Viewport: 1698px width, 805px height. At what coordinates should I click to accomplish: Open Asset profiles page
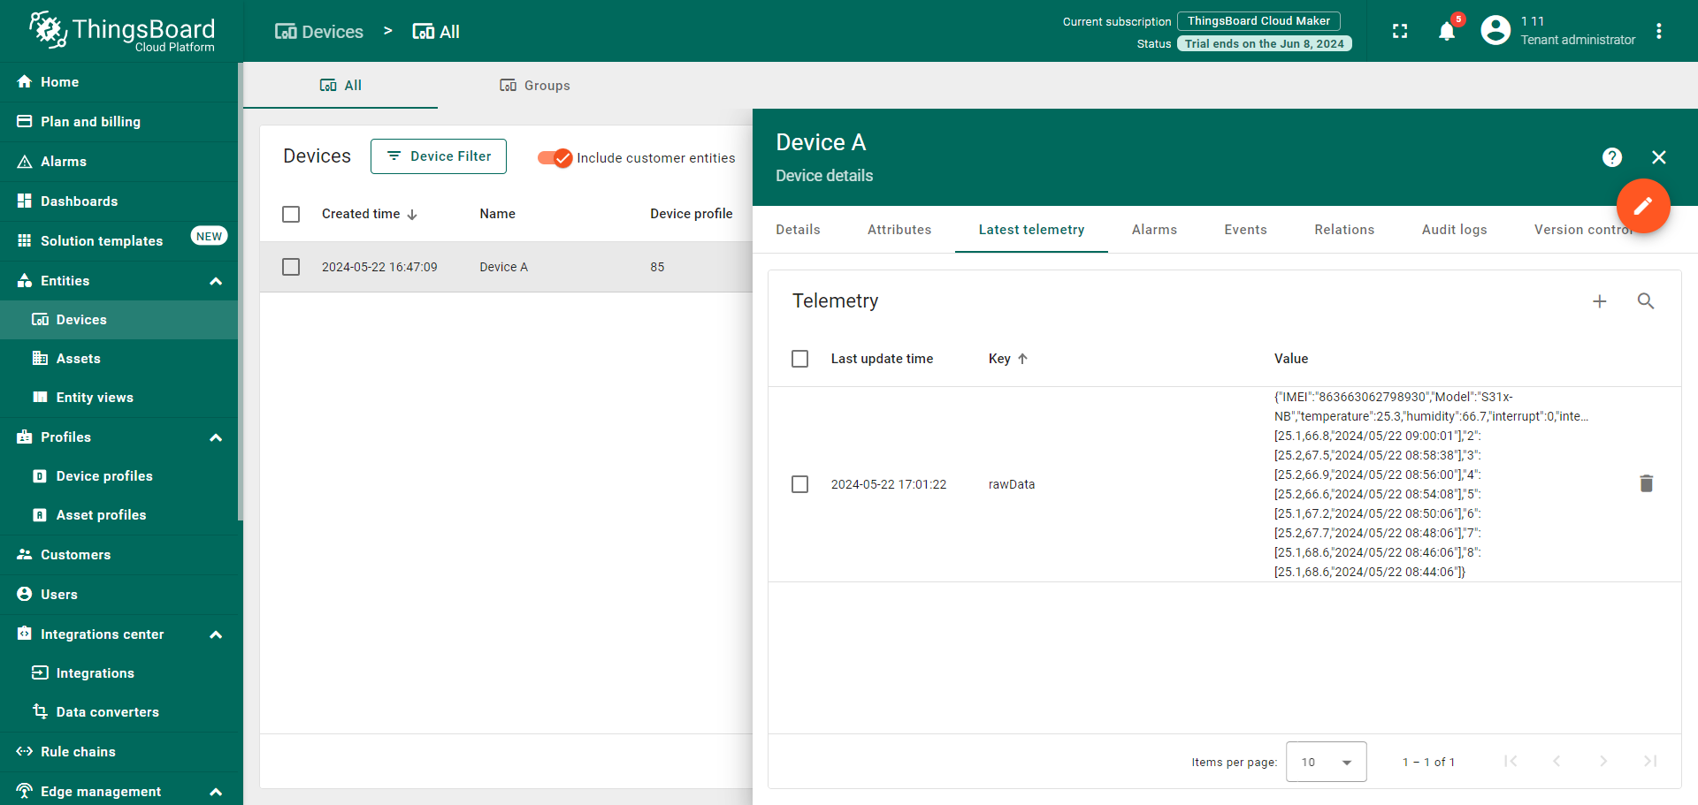119,515
